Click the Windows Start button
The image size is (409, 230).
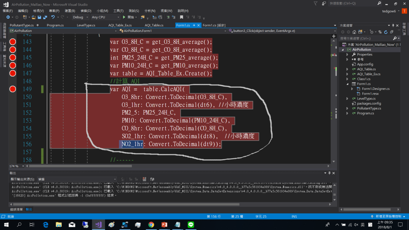point(6,224)
